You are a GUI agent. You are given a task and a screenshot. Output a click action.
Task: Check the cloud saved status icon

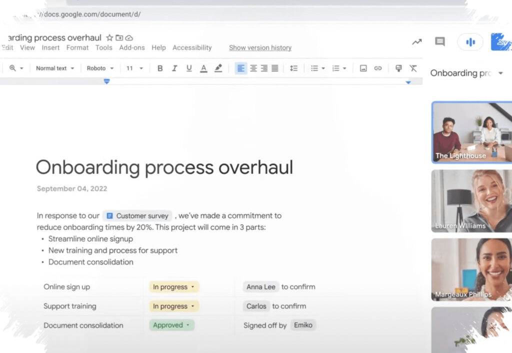click(x=129, y=38)
